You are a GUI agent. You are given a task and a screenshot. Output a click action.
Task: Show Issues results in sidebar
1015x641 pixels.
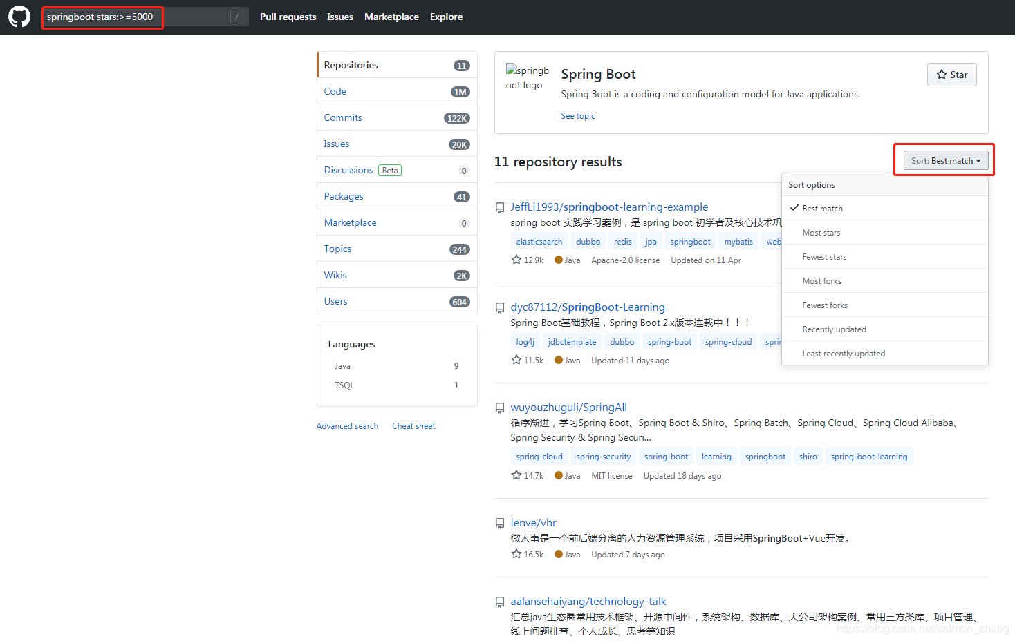397,144
